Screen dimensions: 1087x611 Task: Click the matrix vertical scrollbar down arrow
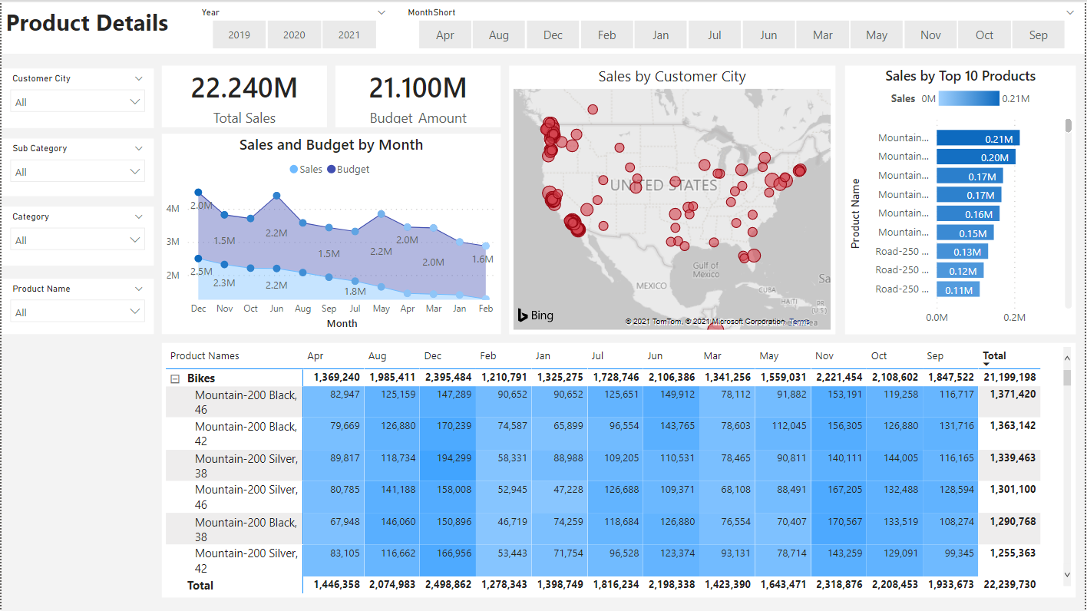coord(1067,574)
